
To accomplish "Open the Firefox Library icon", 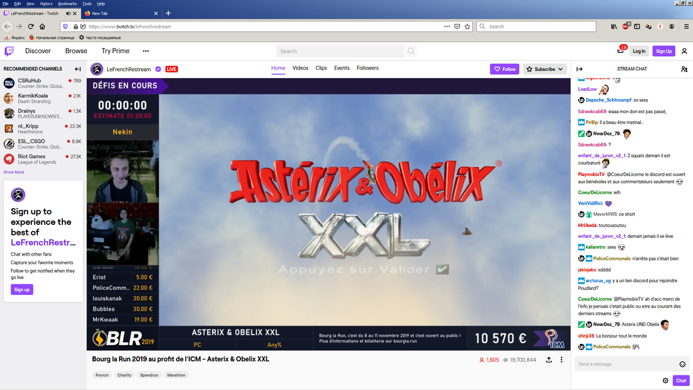I will (x=614, y=26).
